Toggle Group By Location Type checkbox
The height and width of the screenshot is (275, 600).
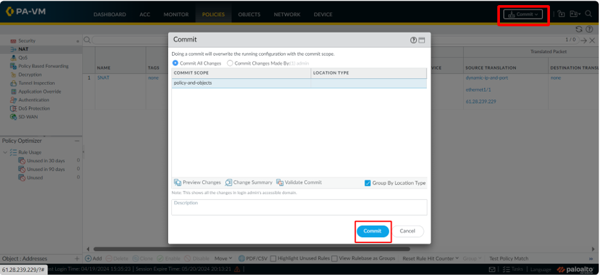pos(368,183)
